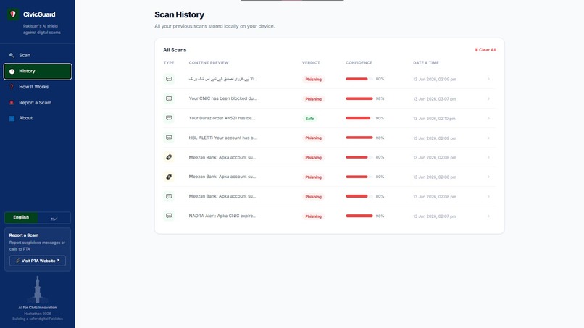
Task: Click the CONFIDENCE column header
Action: coord(359,62)
